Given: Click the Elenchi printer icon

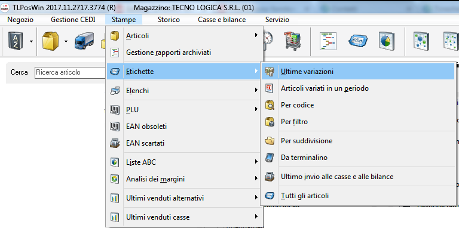Looking at the screenshot, I should click(115, 91).
